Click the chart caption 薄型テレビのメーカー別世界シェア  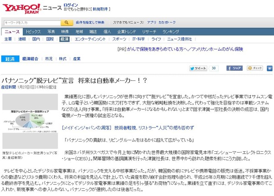[x=30, y=155]
